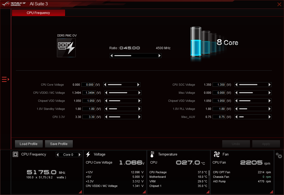Click the CPU Core Voltage slider track
Viewport: 284px width, 195px height.
(x=122, y=85)
